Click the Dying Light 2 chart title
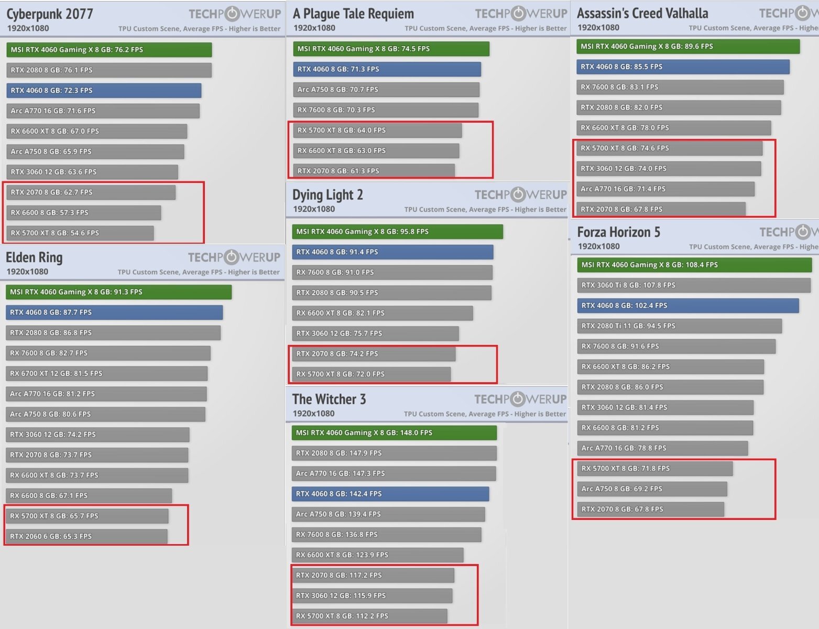Image resolution: width=819 pixels, height=629 pixels. (x=327, y=195)
